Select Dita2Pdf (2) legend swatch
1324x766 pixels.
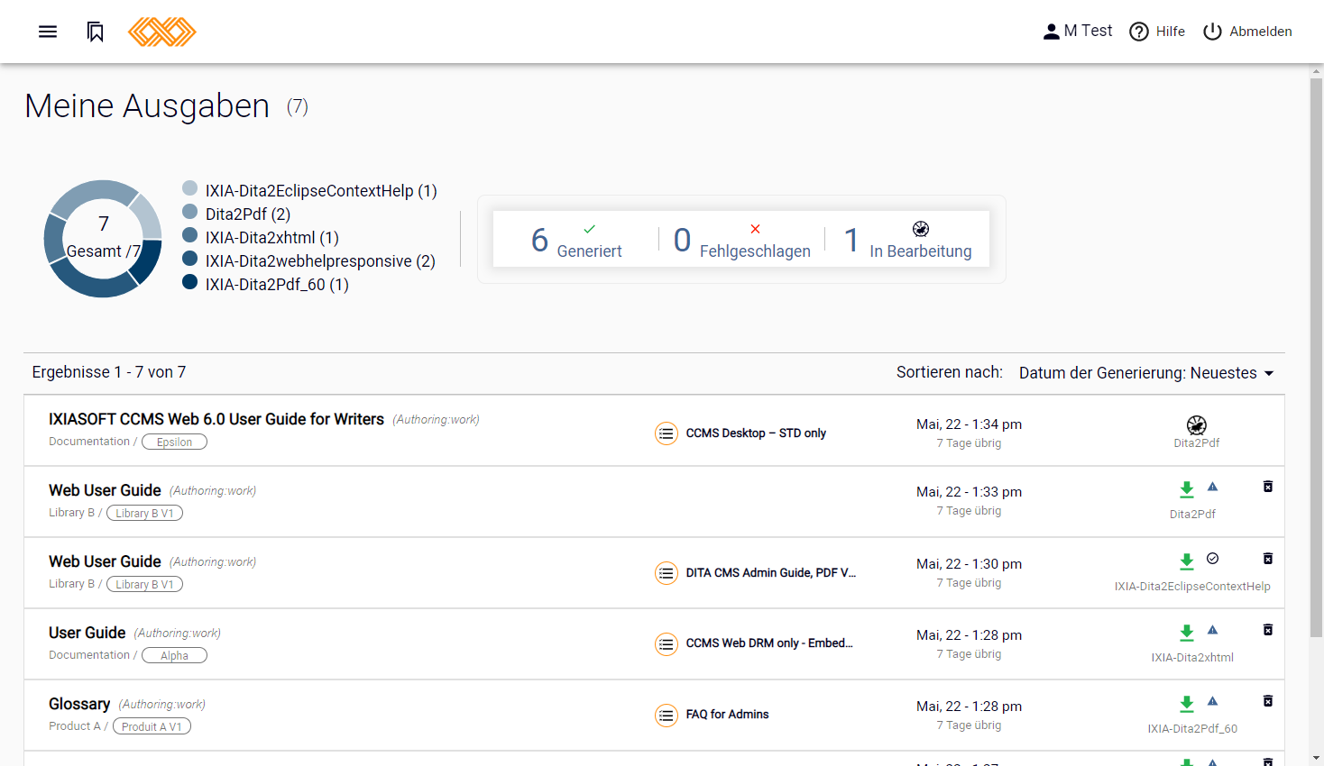(x=189, y=212)
